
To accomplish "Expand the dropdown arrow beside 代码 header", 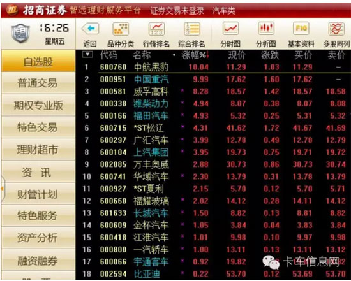I will 87,54.
